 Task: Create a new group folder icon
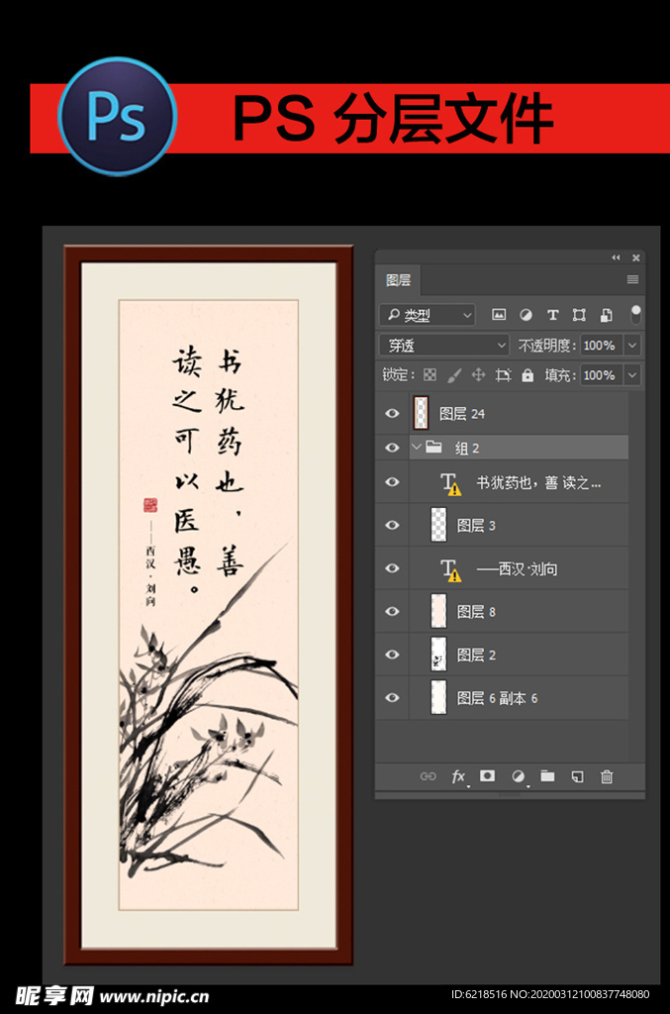[547, 776]
